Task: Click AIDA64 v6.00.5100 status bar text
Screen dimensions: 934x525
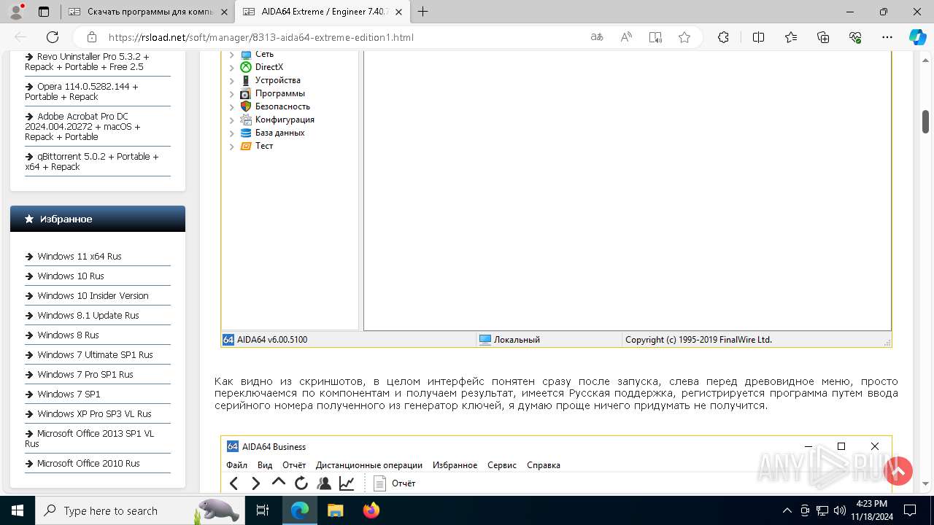Action: pyautogui.click(x=272, y=340)
